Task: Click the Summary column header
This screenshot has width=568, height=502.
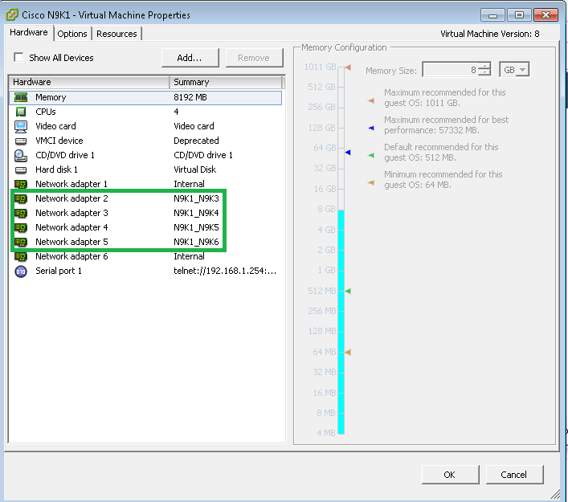Action: tap(225, 82)
